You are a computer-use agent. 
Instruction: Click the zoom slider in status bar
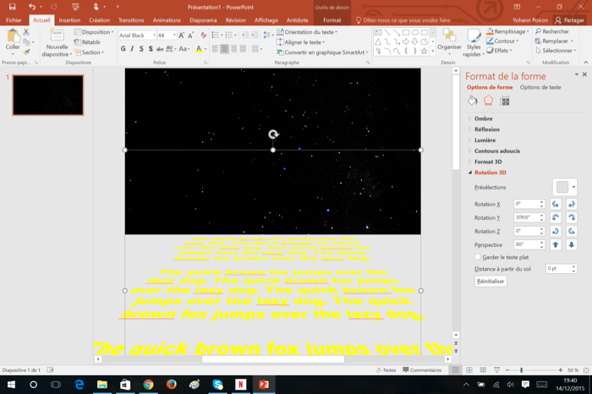521,370
